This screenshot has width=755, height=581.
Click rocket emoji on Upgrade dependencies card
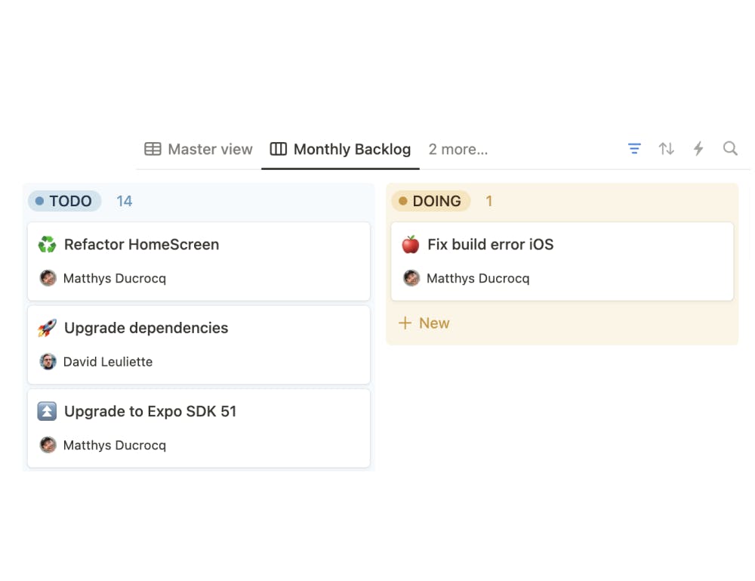coord(48,328)
